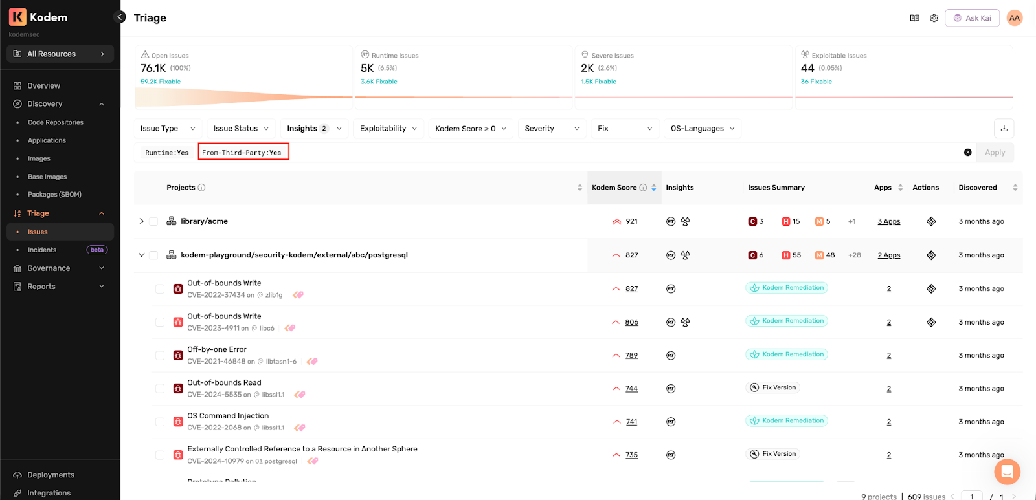This screenshot has height=500, width=1036.
Task: Click the Kodem logo
Action: point(38,17)
